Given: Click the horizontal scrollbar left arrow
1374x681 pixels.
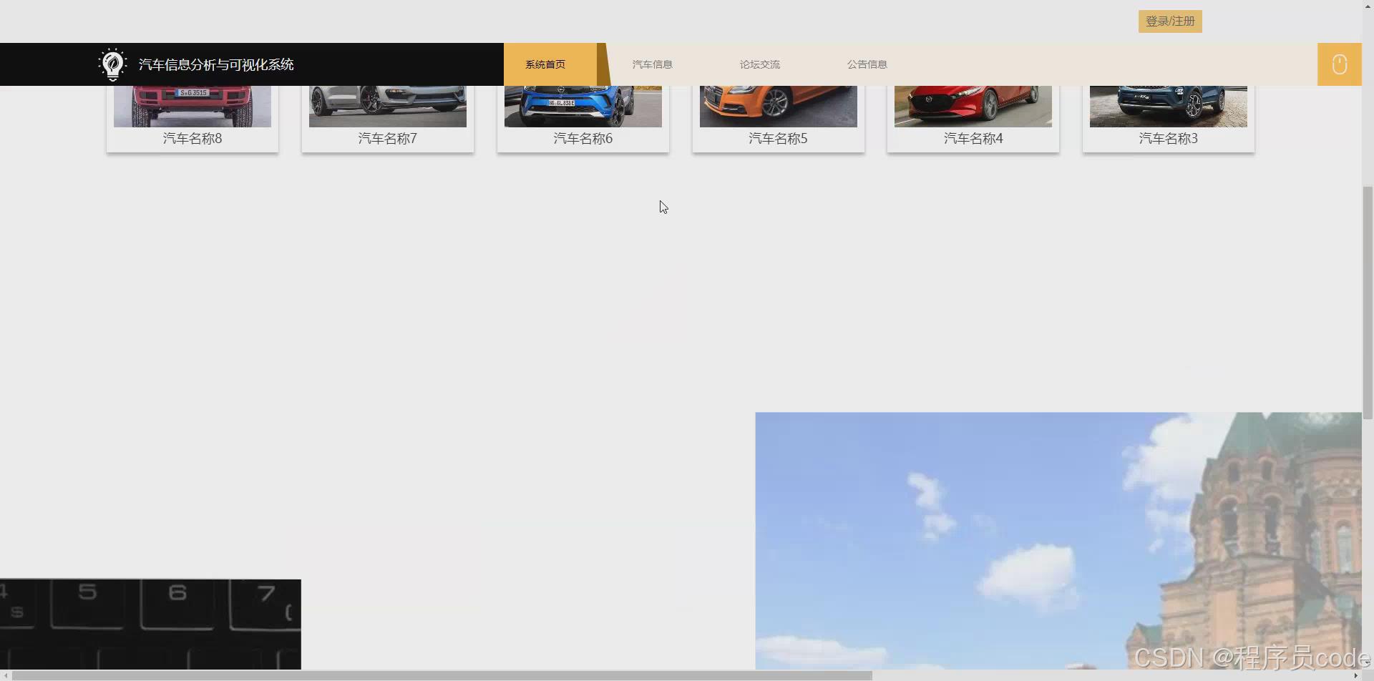Looking at the screenshot, I should (6, 675).
